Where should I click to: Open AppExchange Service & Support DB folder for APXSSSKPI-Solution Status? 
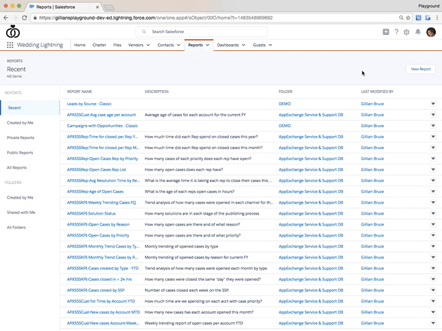tap(311, 214)
